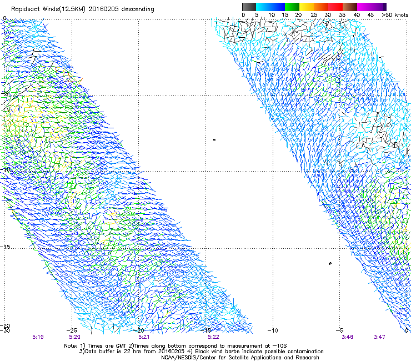
Task: Click the gray 0-5 knots legend swatch
Action: point(249,7)
